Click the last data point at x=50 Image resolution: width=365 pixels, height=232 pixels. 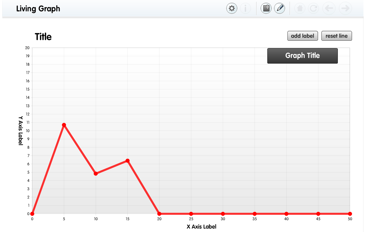(350, 214)
